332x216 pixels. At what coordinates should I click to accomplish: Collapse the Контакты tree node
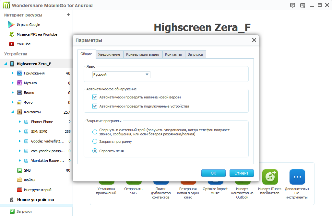pyautogui.click(x=13, y=112)
